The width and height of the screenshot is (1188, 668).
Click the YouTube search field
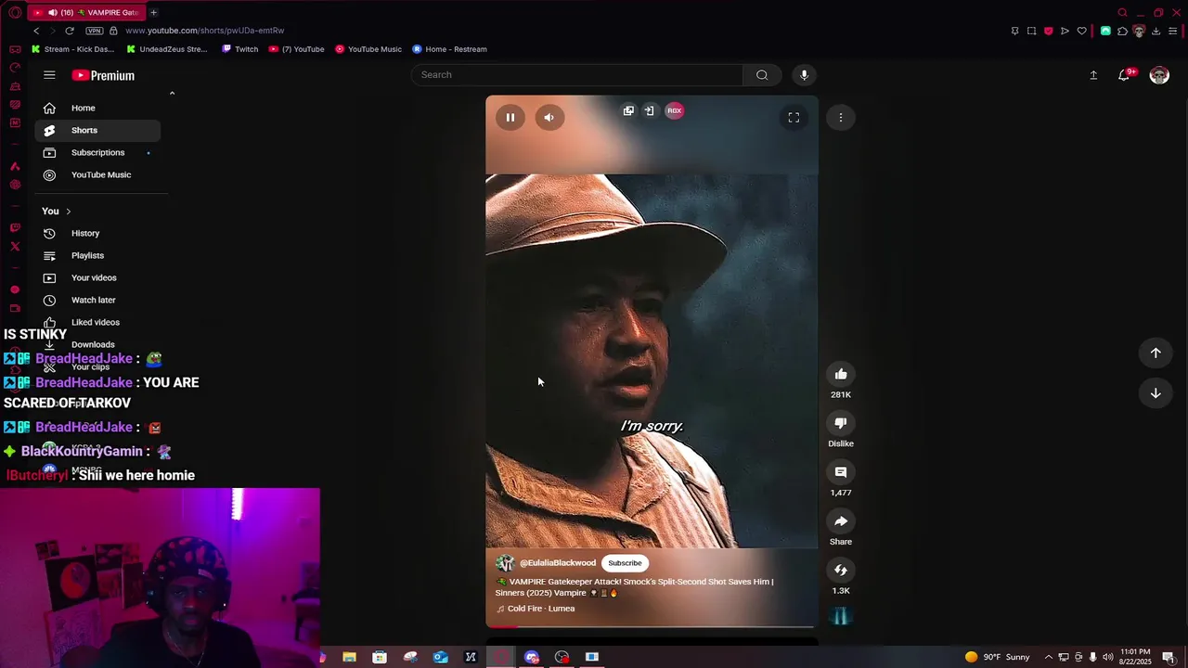tap(576, 75)
